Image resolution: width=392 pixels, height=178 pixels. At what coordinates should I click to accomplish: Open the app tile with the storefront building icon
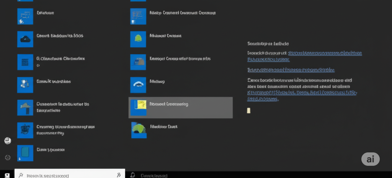pos(138,62)
